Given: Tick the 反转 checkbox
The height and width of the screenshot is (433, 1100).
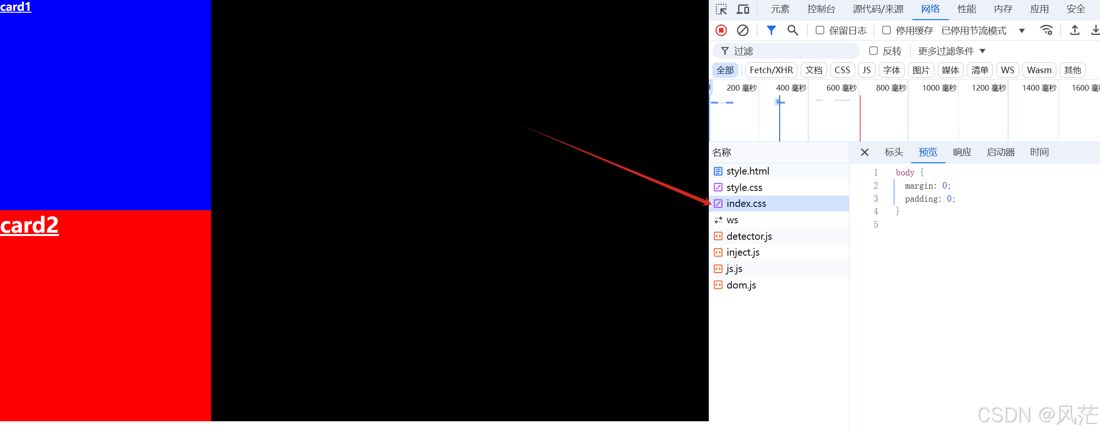Looking at the screenshot, I should (873, 51).
